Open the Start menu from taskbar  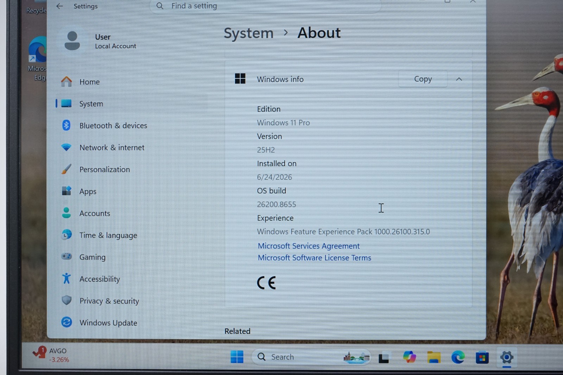237,357
